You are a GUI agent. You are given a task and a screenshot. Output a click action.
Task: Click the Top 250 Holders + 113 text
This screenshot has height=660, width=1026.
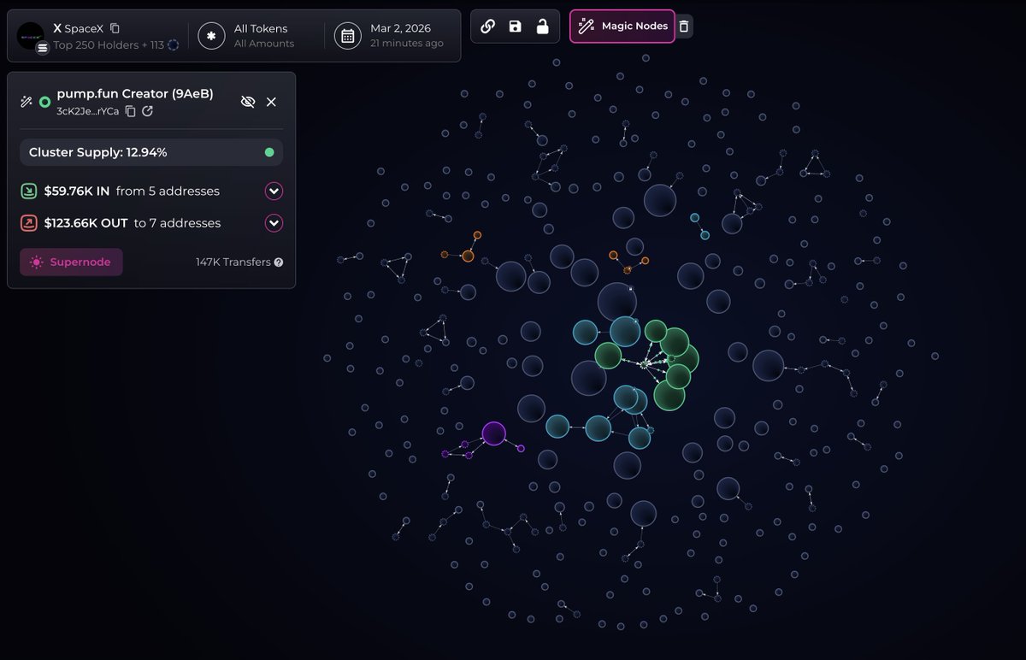point(109,44)
